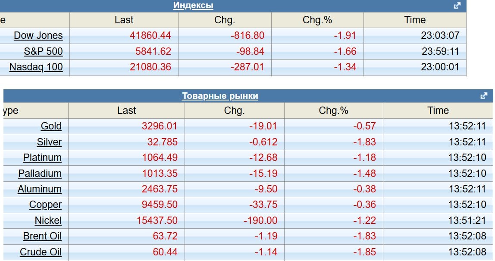Open the Gold commodity link

pos(51,126)
